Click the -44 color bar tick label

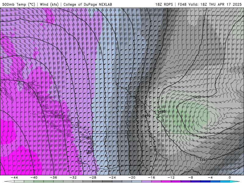coord(14,178)
